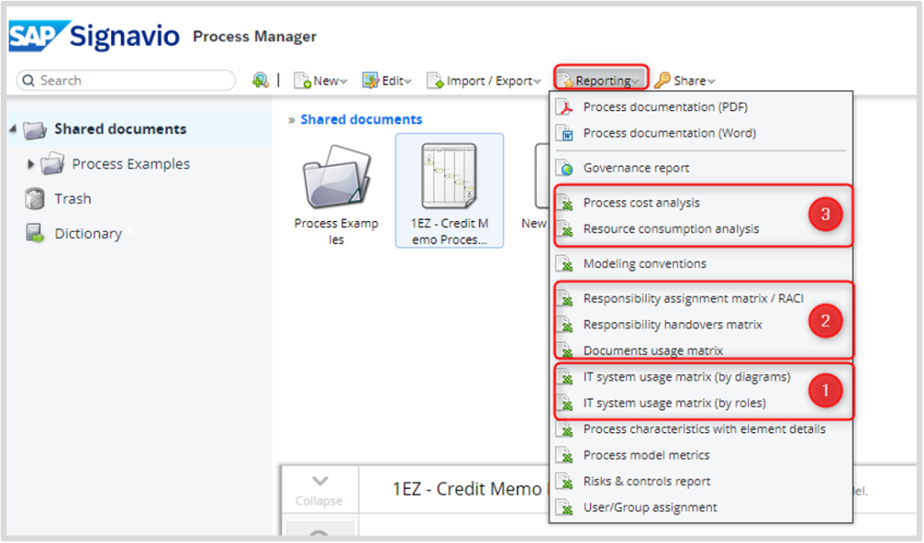Select Process Examples in sidebar tree

pyautogui.click(x=131, y=164)
